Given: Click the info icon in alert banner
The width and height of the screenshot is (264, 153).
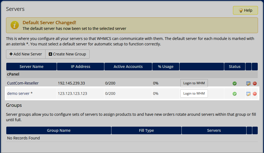Looking at the screenshot, I should [14, 25].
